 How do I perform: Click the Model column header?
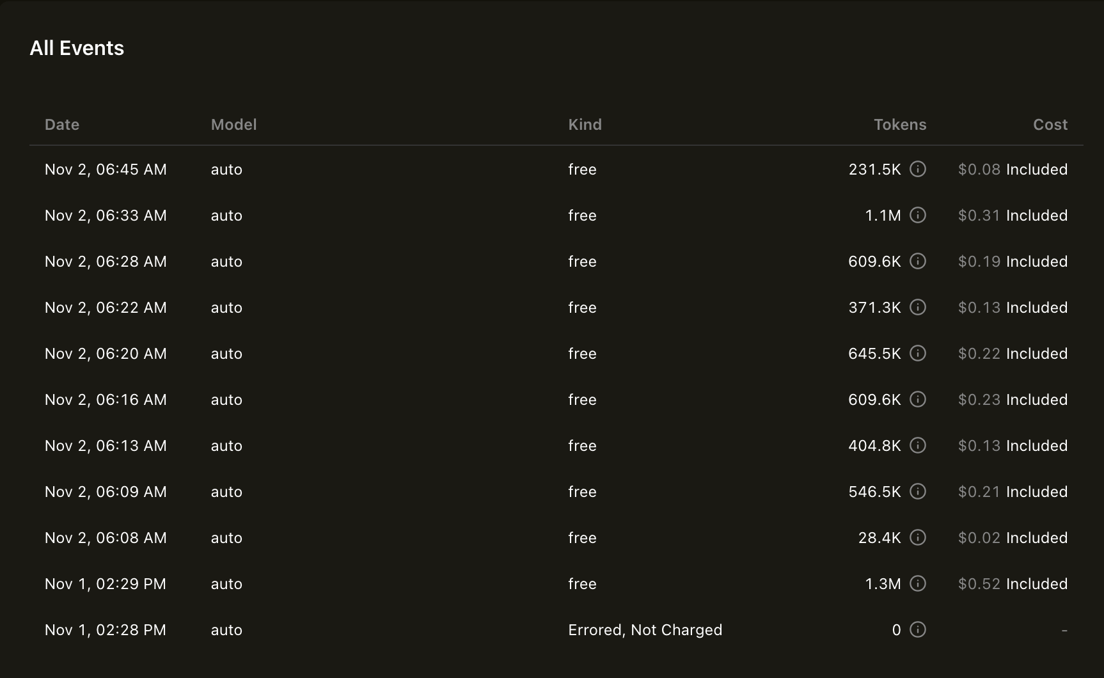[x=233, y=125]
